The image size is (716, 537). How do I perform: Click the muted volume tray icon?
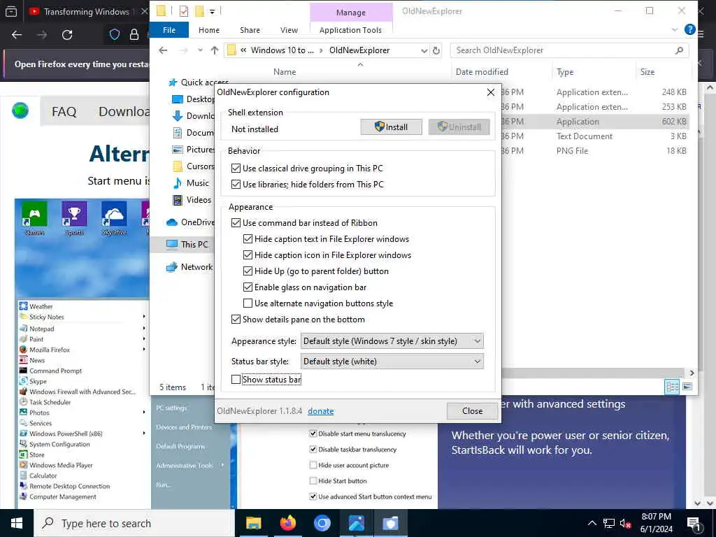[x=625, y=523]
